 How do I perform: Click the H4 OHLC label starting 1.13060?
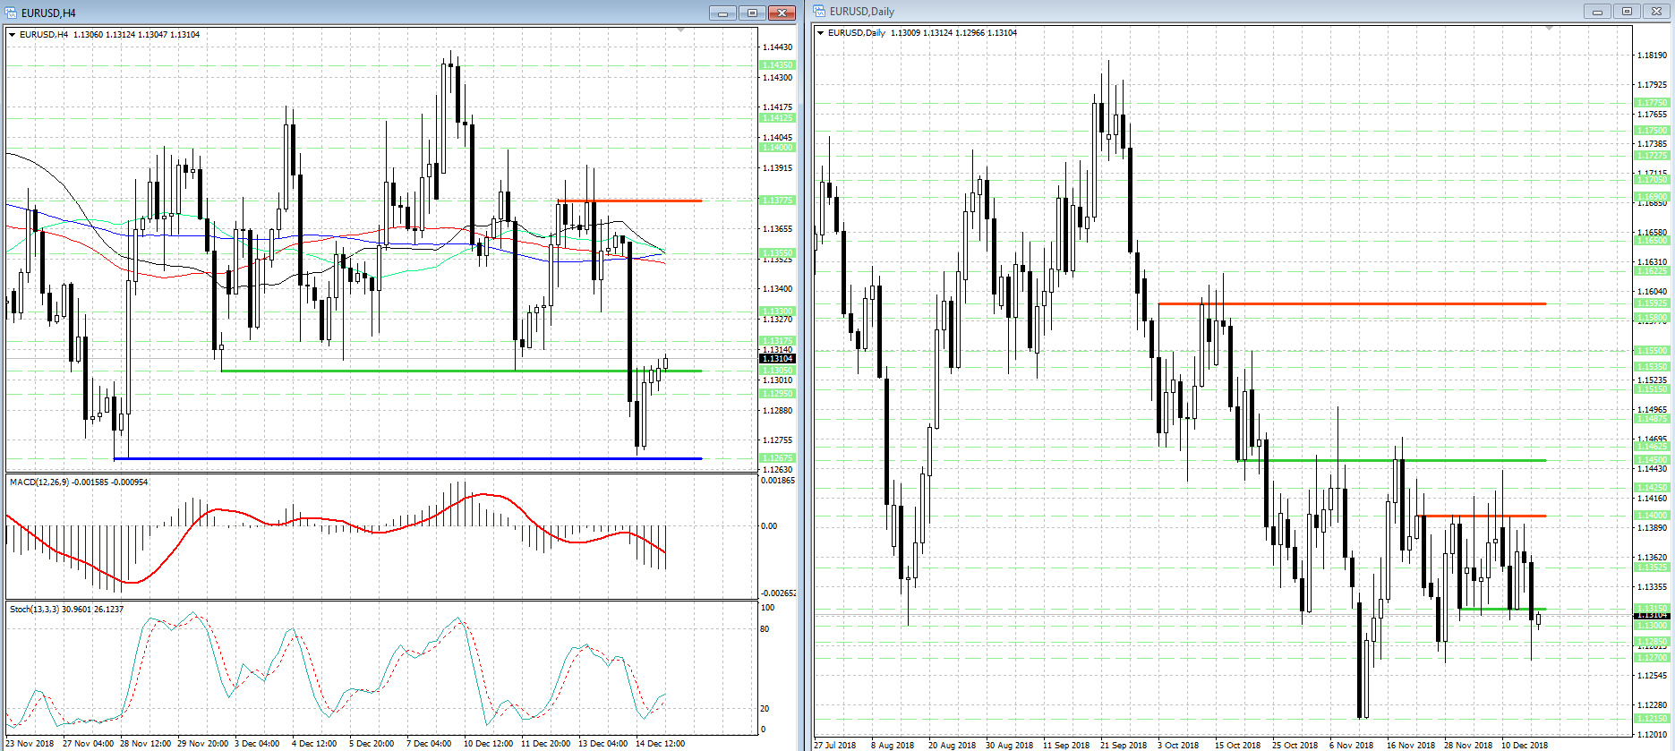point(136,35)
